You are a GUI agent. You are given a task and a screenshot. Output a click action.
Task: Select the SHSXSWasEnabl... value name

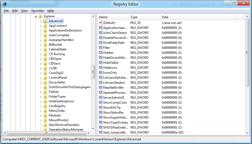point(116,127)
